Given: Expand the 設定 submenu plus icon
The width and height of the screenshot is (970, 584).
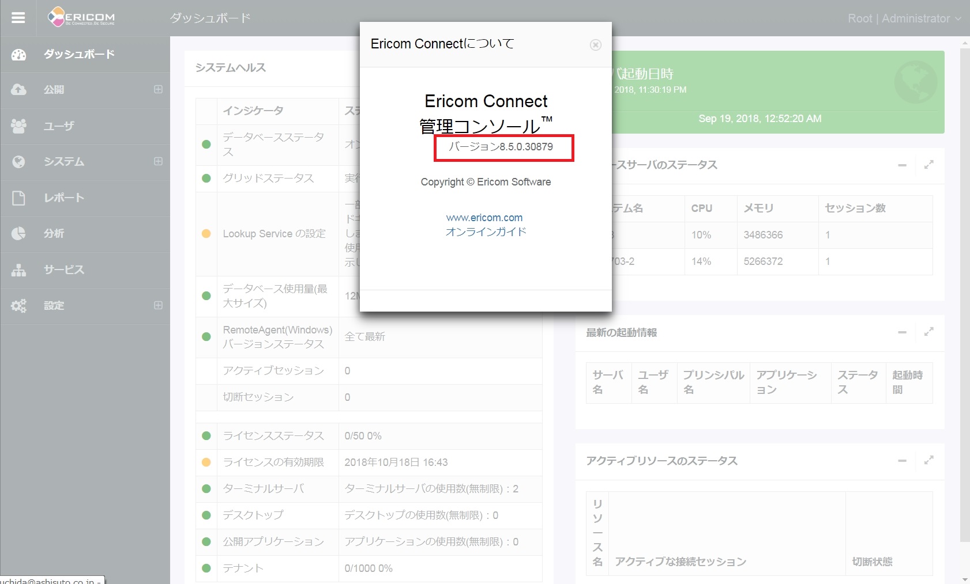Looking at the screenshot, I should (x=158, y=306).
